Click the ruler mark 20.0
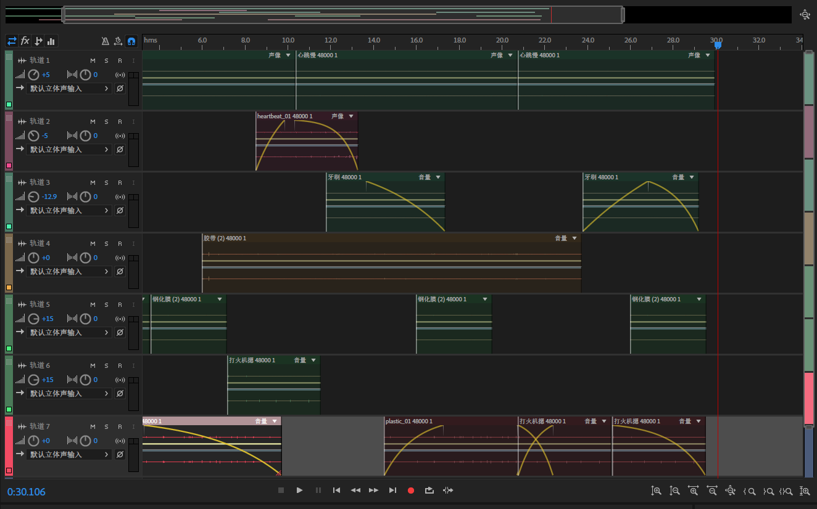The width and height of the screenshot is (817, 509). [502, 40]
